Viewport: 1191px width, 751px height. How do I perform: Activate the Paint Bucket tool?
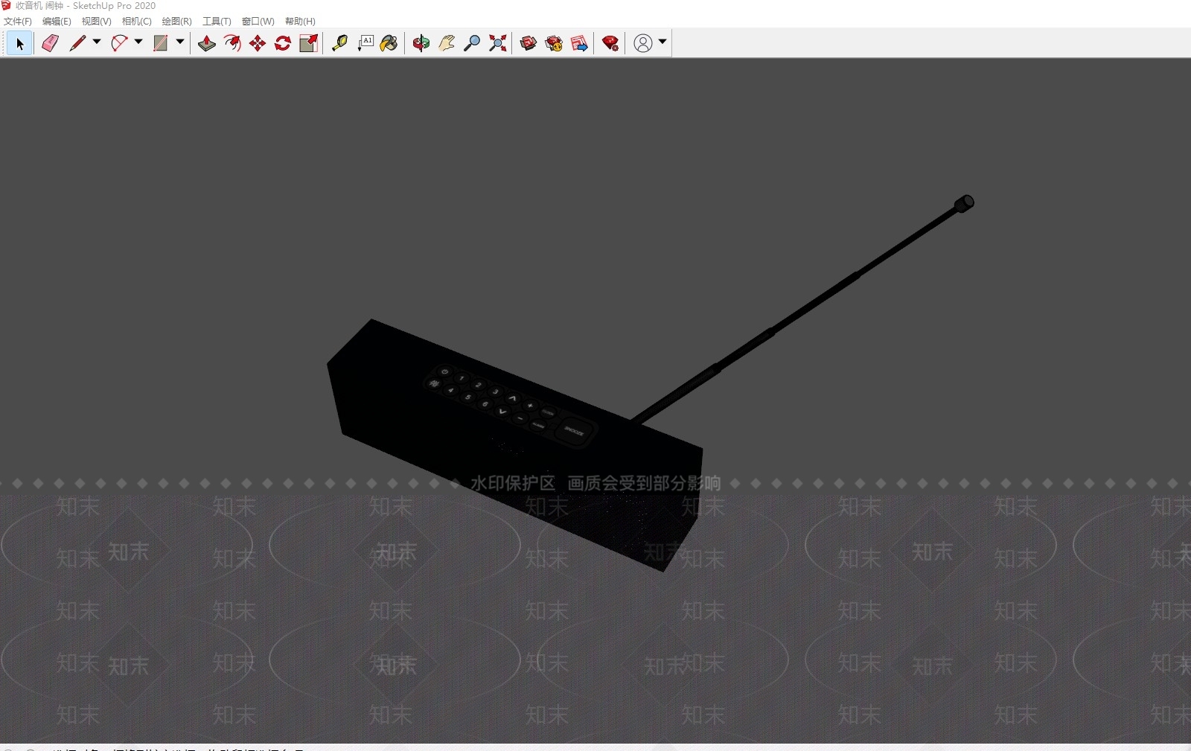pos(389,43)
